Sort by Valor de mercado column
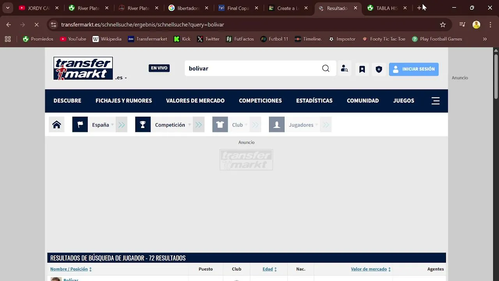The width and height of the screenshot is (499, 281). coord(371,269)
